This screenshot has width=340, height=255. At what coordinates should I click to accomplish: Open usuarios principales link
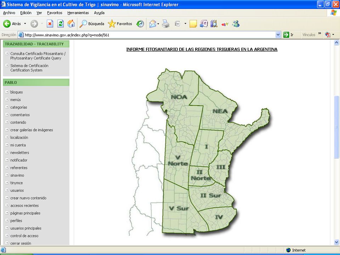[x=26, y=228]
